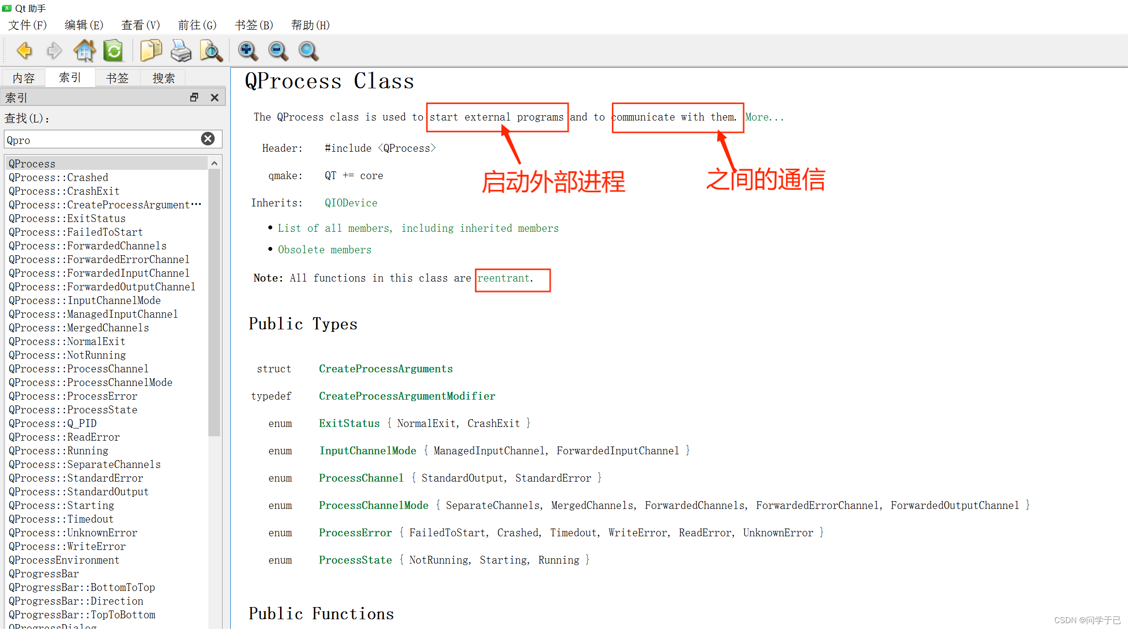The image size is (1128, 629).
Task: Select QProcess in the index list
Action: (x=107, y=163)
